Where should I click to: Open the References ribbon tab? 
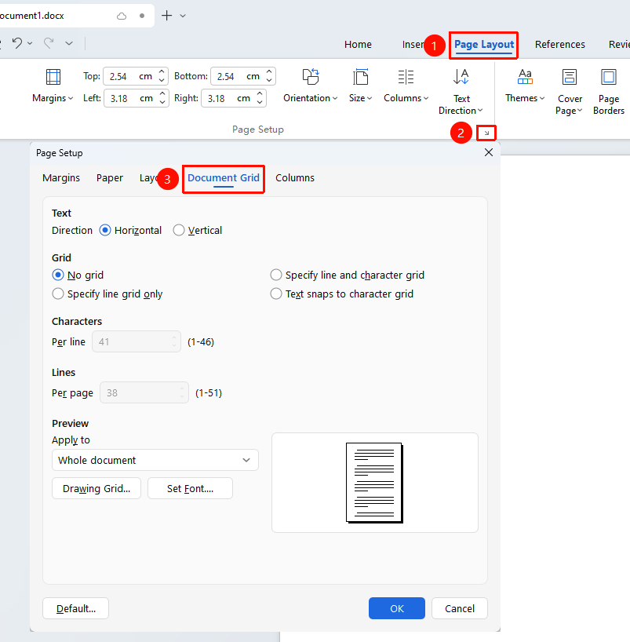[x=559, y=44]
